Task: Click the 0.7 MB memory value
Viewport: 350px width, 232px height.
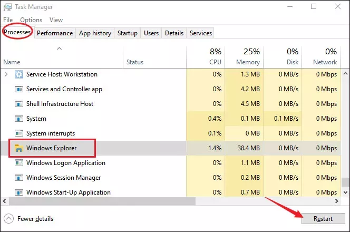Action: pyautogui.click(x=250, y=192)
